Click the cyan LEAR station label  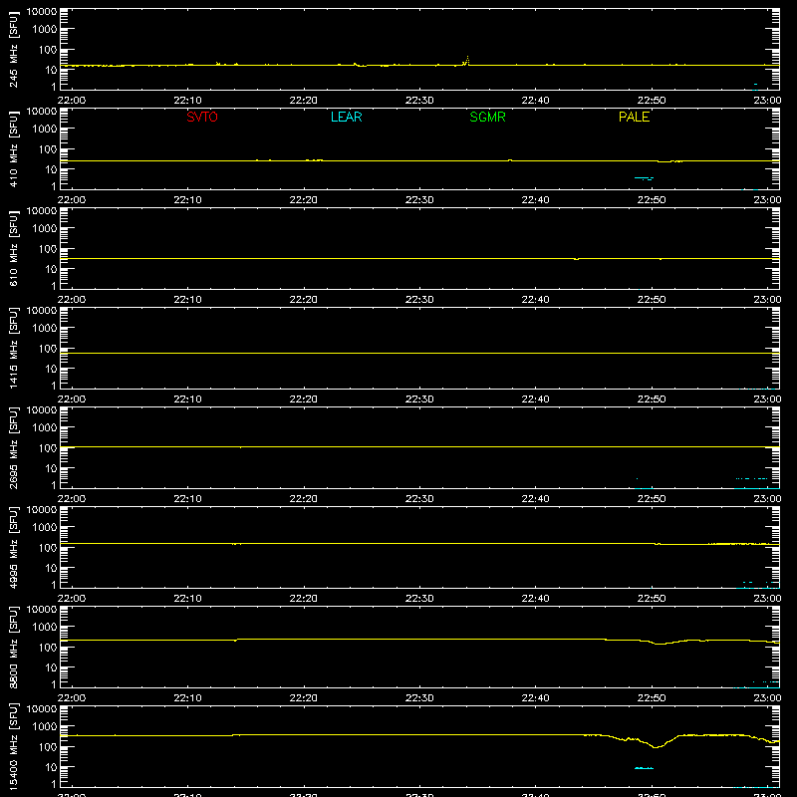(346, 117)
